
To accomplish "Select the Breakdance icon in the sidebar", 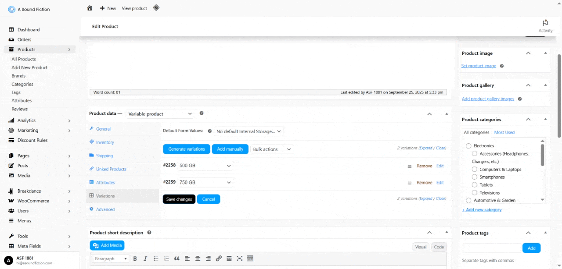I will [10, 191].
